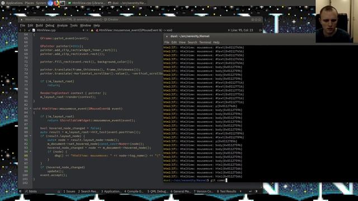Open the terminal window Edit menu

(174, 42)
